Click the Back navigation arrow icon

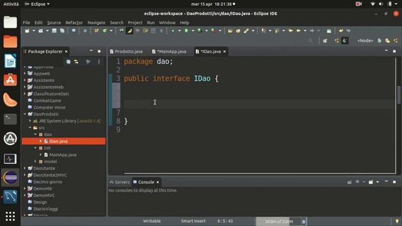point(298,31)
